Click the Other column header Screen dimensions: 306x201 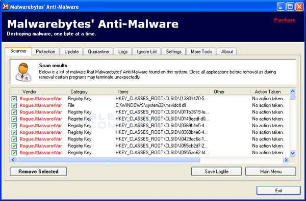[x=231, y=92]
